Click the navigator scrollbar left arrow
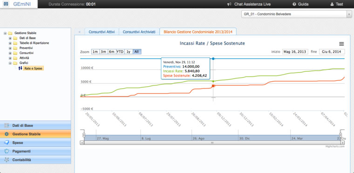The image size is (354, 173). tap(82, 143)
